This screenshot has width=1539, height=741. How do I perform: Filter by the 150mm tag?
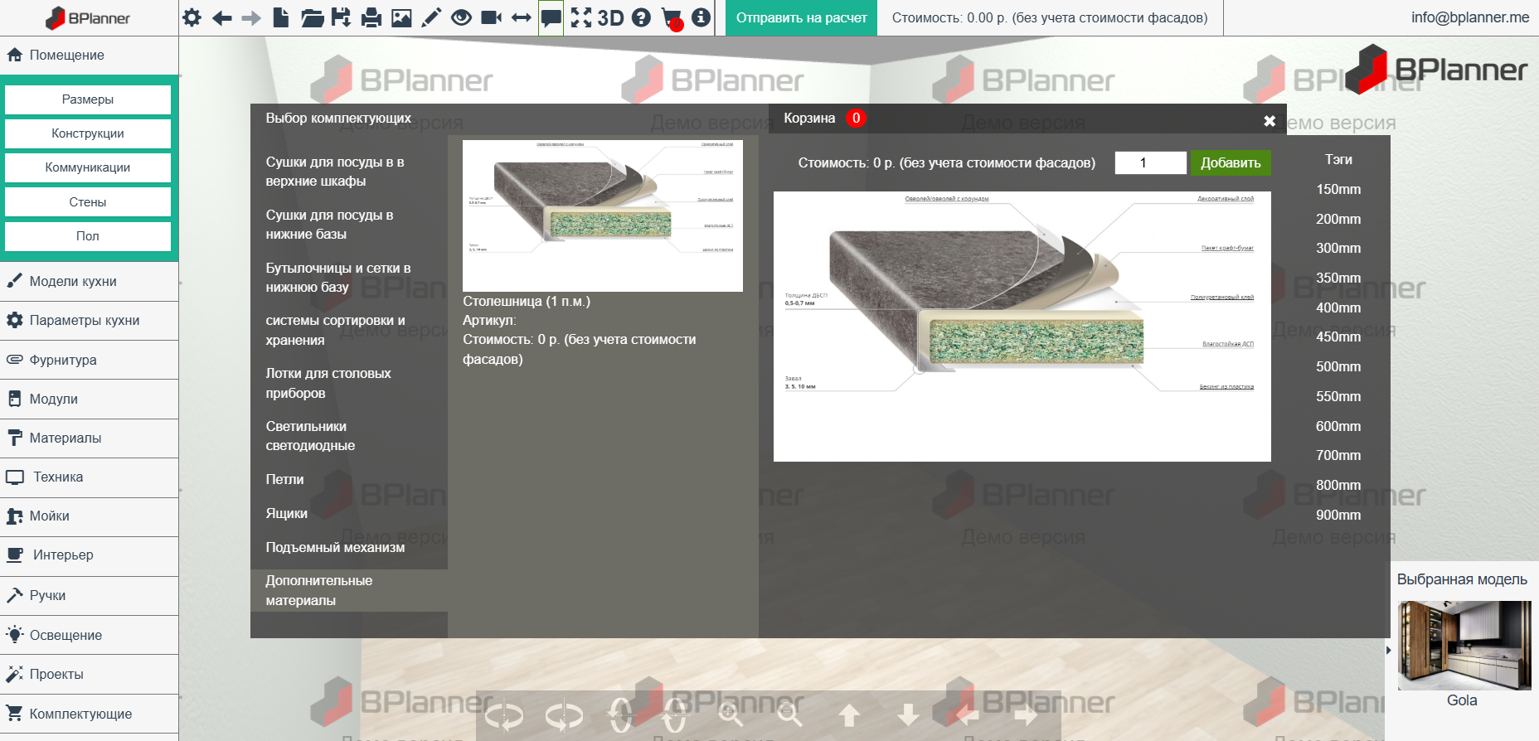pos(1338,190)
